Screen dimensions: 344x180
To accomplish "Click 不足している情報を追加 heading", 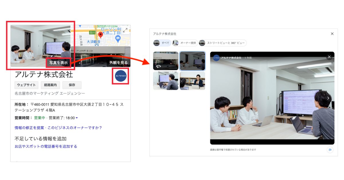I will click(x=40, y=139).
